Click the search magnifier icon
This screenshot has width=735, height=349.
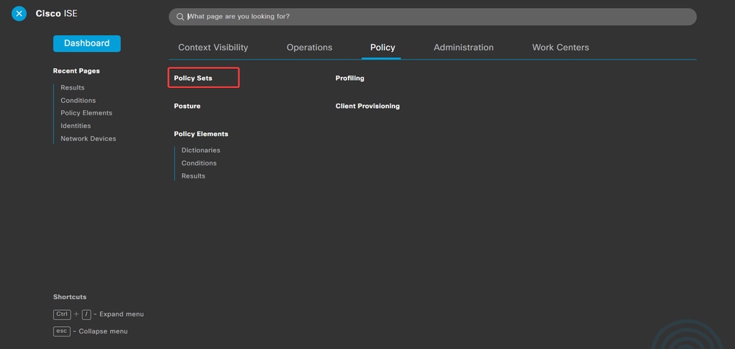180,17
